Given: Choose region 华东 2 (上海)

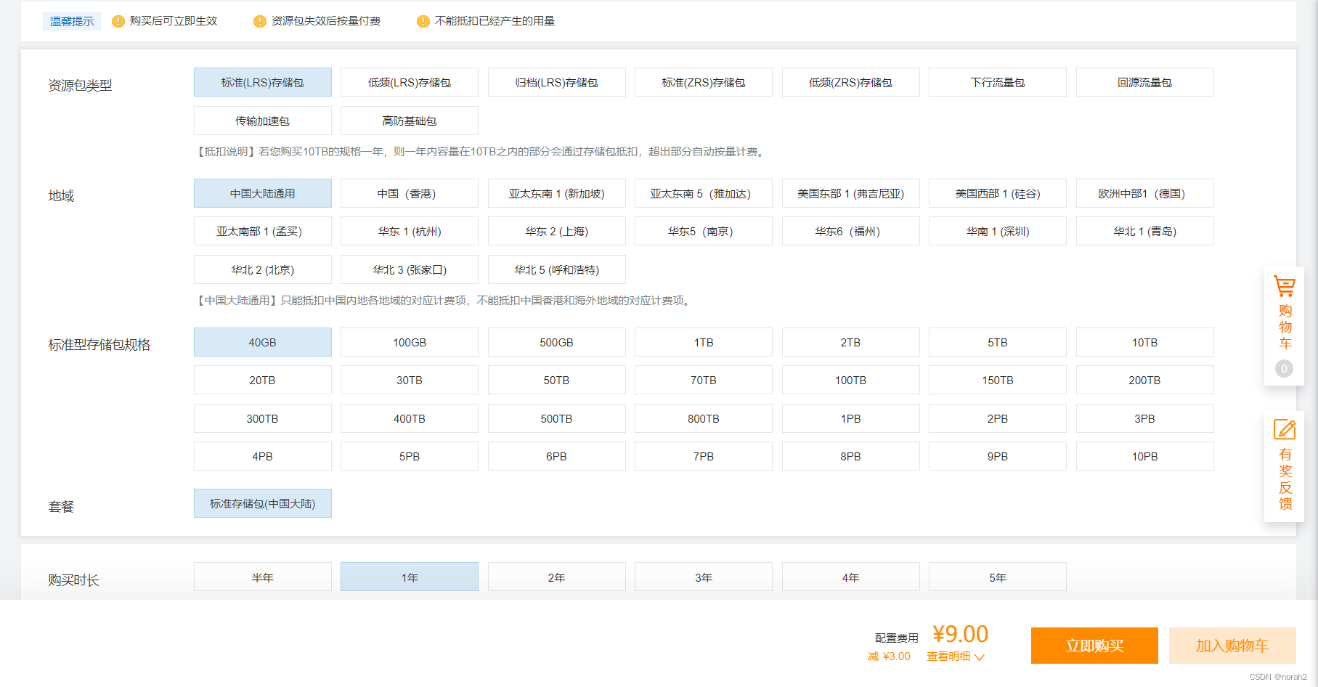Looking at the screenshot, I should (557, 231).
